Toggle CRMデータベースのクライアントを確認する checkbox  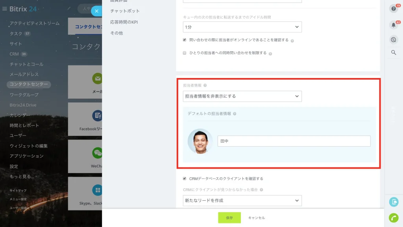coord(185,179)
